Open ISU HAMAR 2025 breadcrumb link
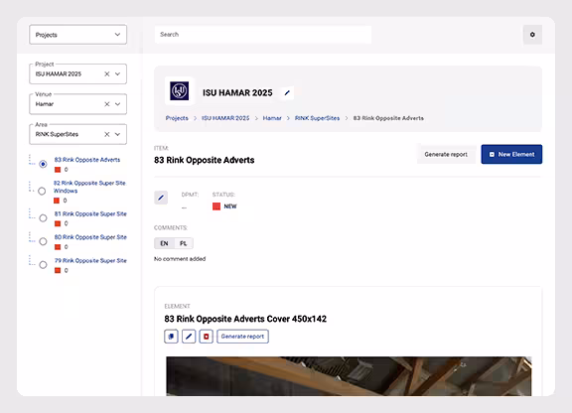 click(225, 118)
